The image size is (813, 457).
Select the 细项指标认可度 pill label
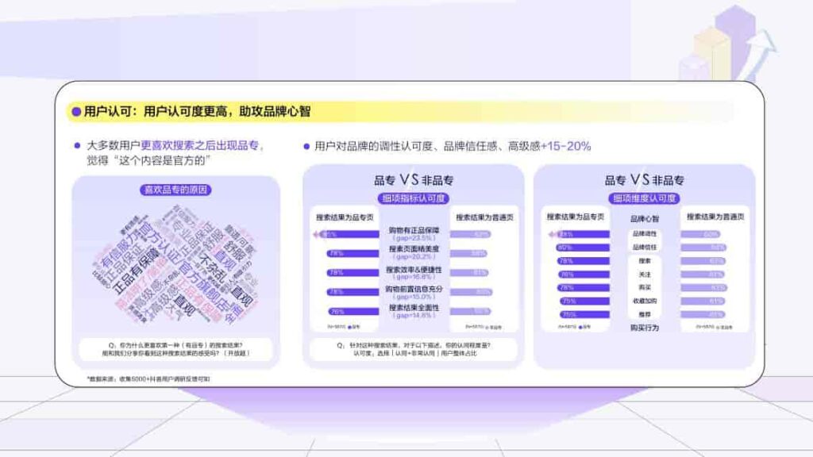coord(413,198)
